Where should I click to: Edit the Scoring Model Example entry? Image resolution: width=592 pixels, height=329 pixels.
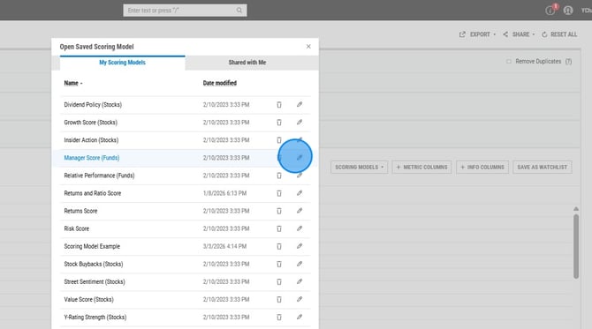[300, 246]
